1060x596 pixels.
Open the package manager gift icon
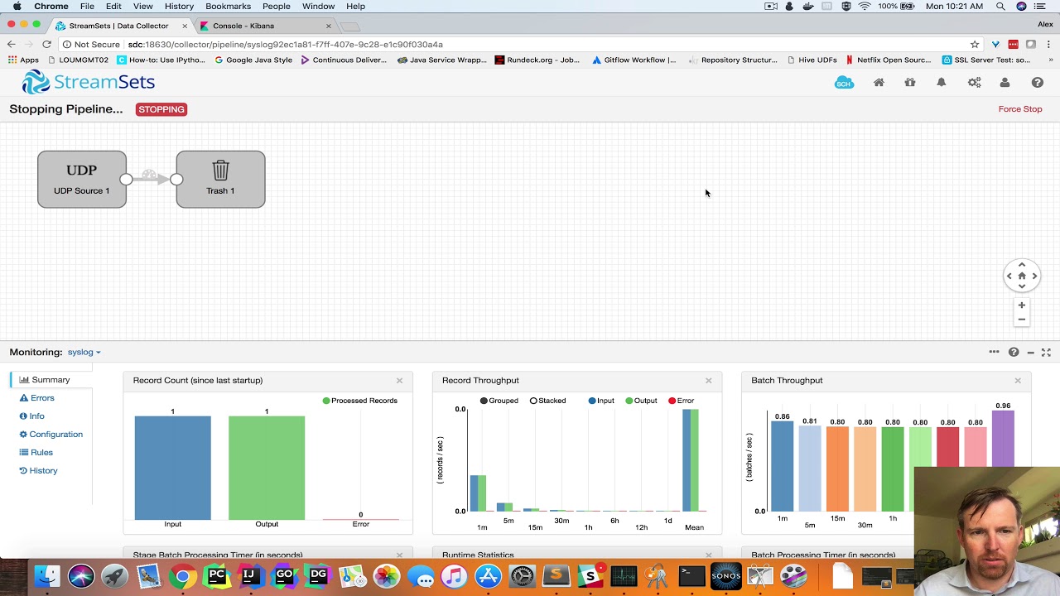coord(910,83)
